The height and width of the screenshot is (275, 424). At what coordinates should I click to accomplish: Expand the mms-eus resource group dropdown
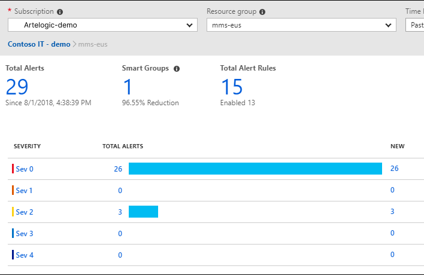[301, 25]
